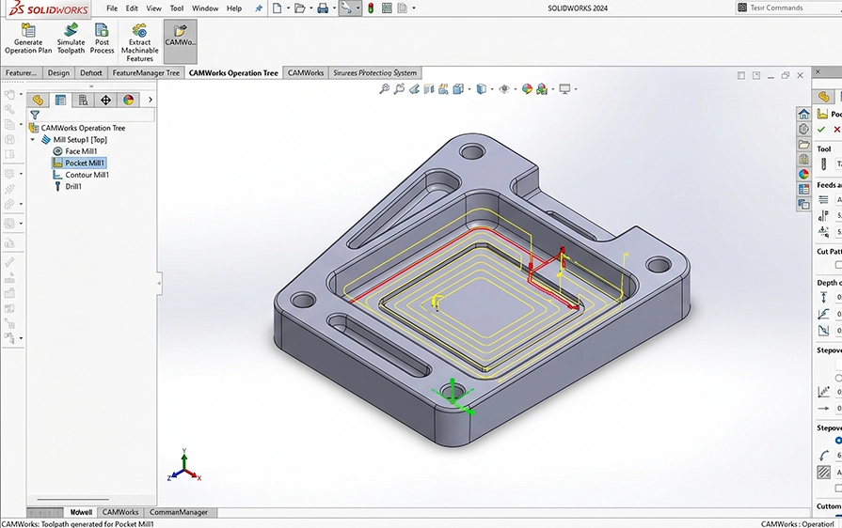This screenshot has width=842, height=528.
Task: Click the grid Options icon in title bar
Action: tap(387, 8)
